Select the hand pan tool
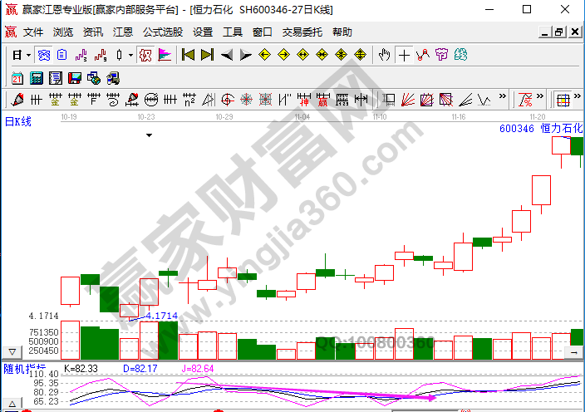Viewport: 585px width, 412px height. (x=384, y=56)
